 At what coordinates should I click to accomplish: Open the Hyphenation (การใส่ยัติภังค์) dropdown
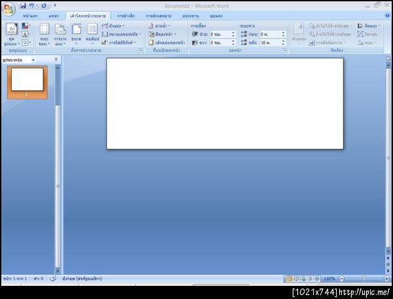tap(119, 43)
